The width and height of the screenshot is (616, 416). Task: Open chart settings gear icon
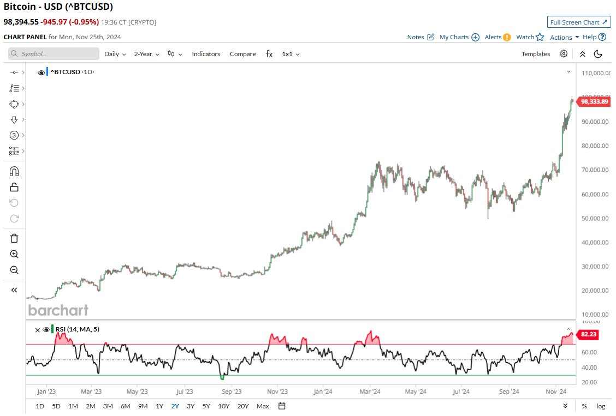tap(564, 54)
